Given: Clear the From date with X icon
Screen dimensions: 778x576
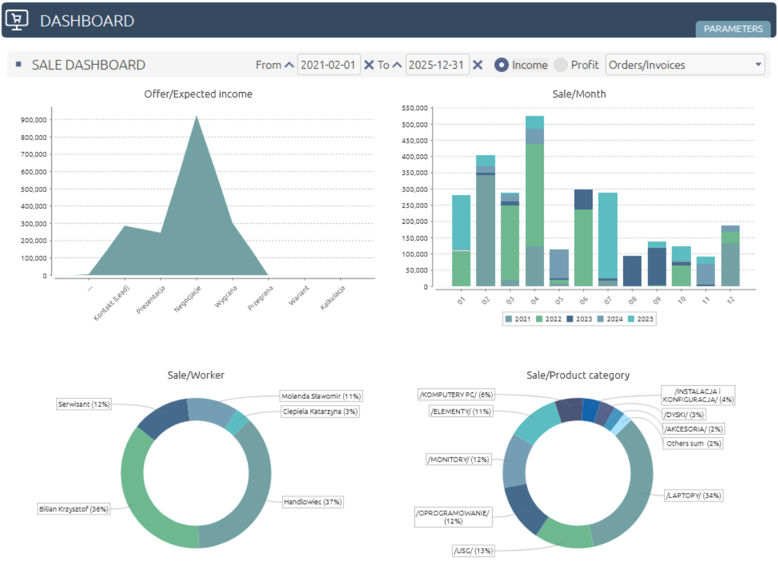Looking at the screenshot, I should coord(369,65).
